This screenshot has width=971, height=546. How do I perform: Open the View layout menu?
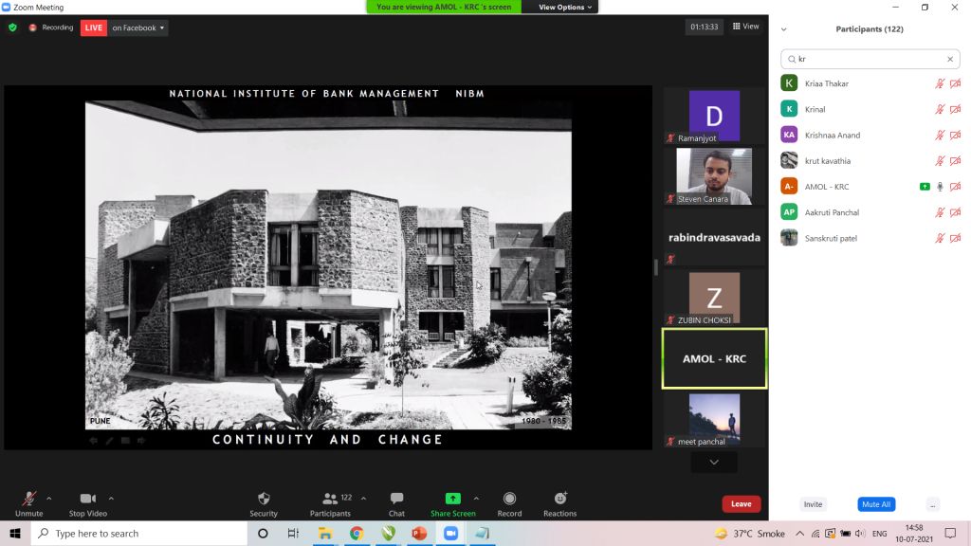coord(745,26)
